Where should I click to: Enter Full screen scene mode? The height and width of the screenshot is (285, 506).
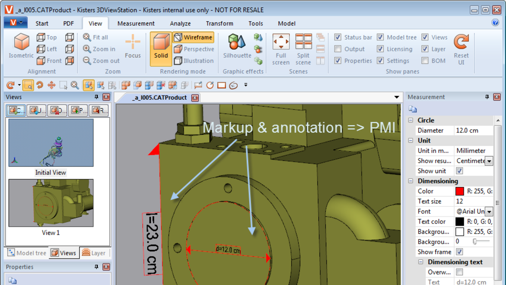pyautogui.click(x=281, y=49)
